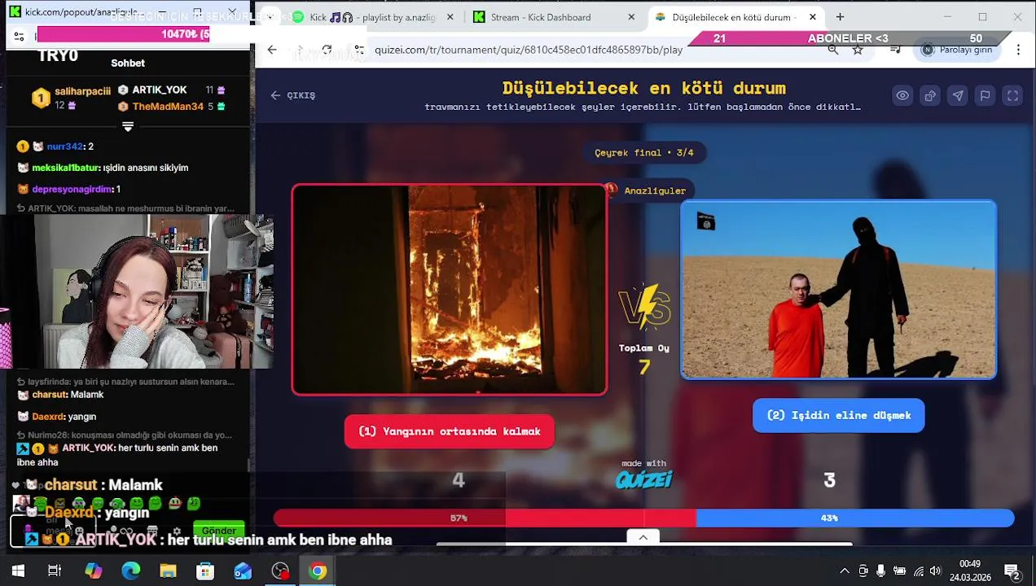Toggle fullscreen mode for the quiz

1012,95
